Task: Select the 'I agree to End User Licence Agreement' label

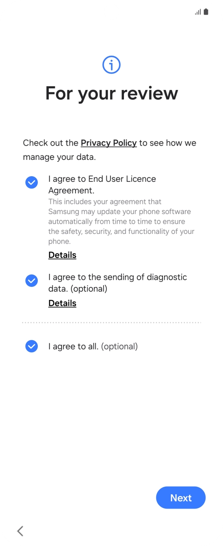Action: click(102, 185)
